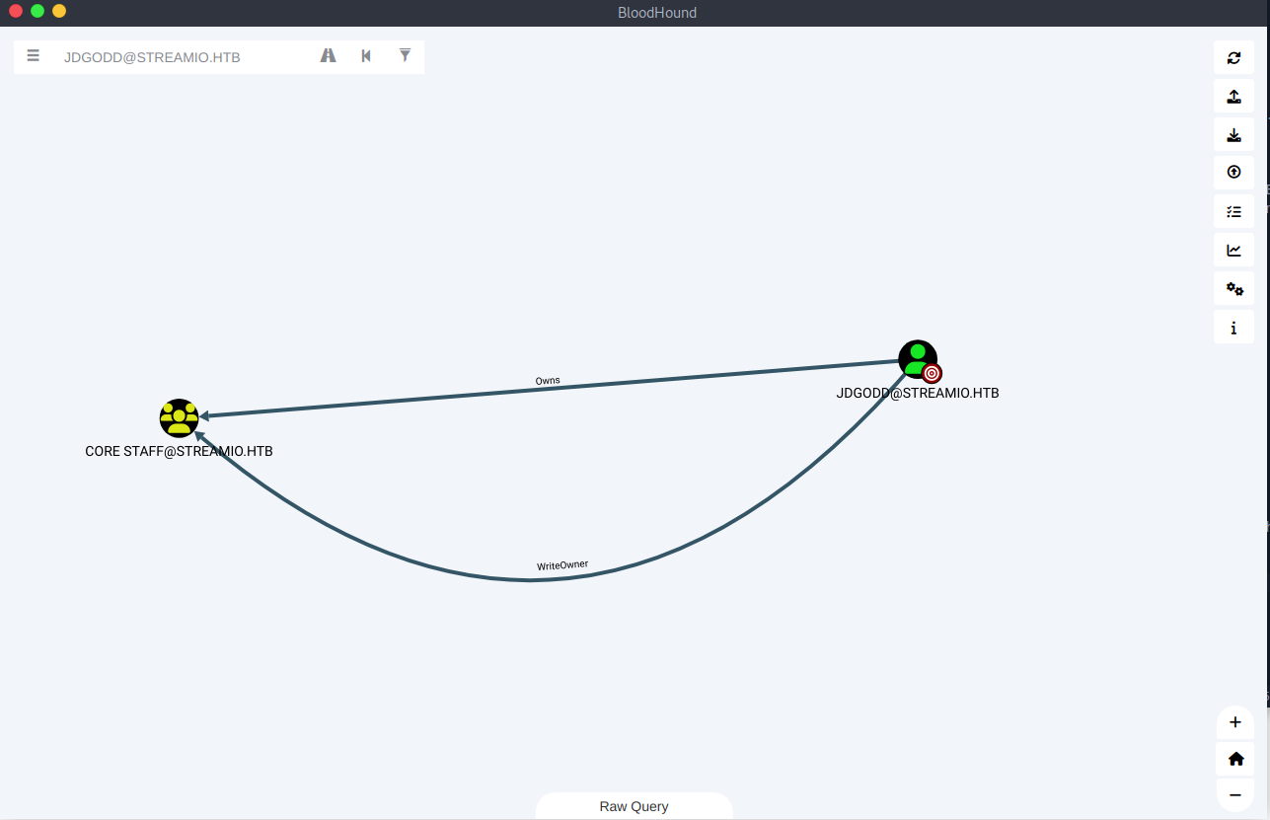The height and width of the screenshot is (820, 1270).
Task: Click the refresh graph icon
Action: click(x=1233, y=58)
